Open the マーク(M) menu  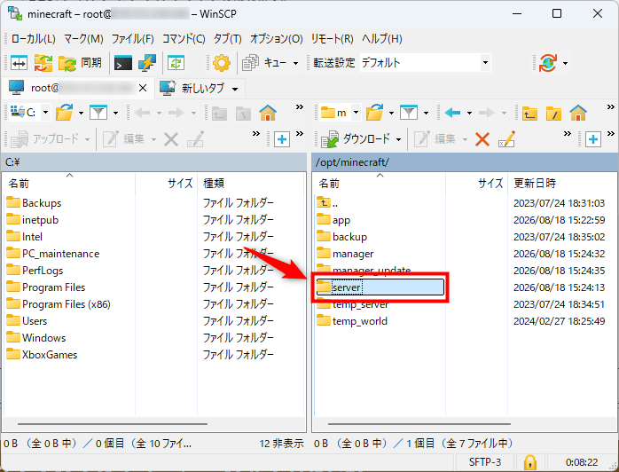(83, 39)
